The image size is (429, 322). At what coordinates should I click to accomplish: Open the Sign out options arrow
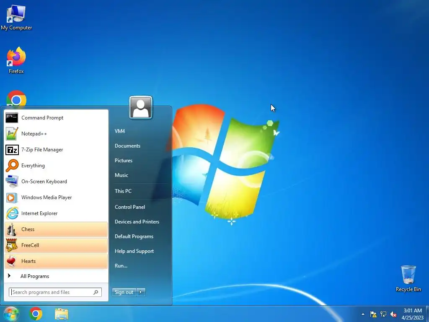coord(141,292)
